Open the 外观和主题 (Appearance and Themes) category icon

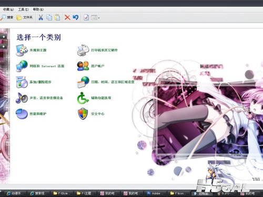pos(22,50)
